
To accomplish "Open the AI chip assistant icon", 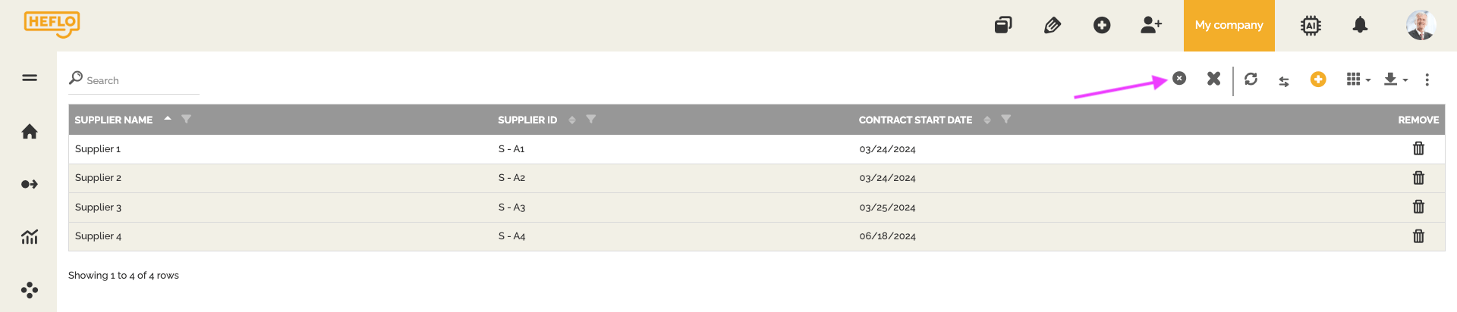I will (1311, 26).
